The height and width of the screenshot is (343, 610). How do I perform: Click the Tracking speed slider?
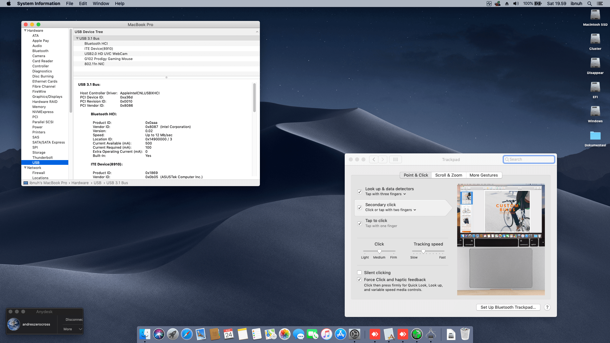point(428,251)
